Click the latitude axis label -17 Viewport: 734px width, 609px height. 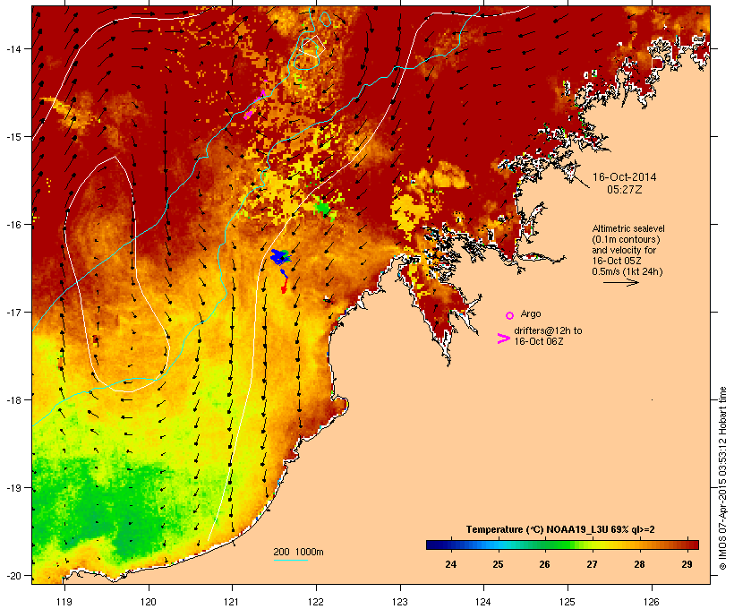click(x=13, y=312)
